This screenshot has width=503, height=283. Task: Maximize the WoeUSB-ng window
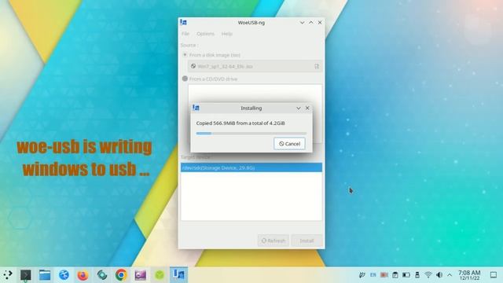[x=311, y=23]
